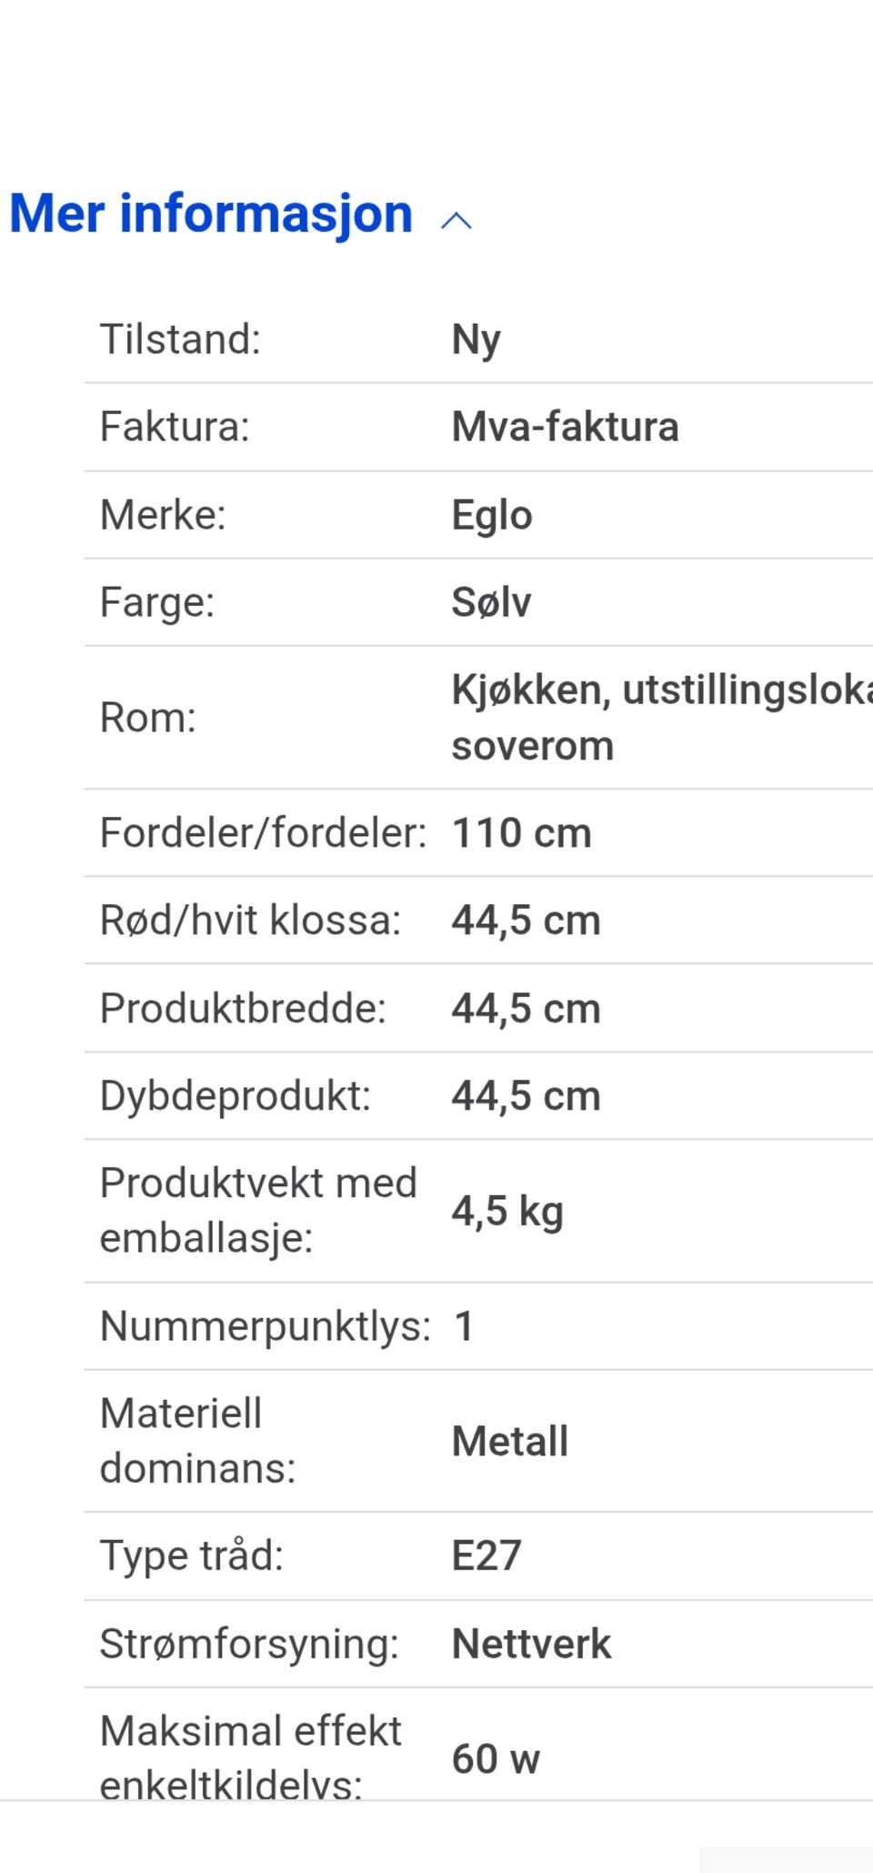The image size is (873, 1873).
Task: Click the Faktura label
Action: [175, 428]
